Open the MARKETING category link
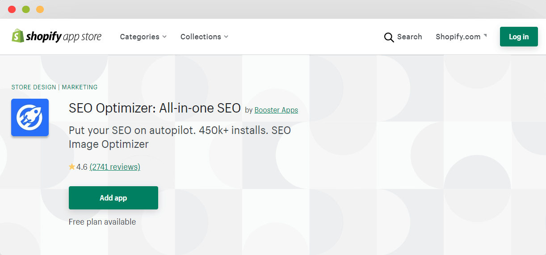The width and height of the screenshot is (546, 255). (x=80, y=87)
